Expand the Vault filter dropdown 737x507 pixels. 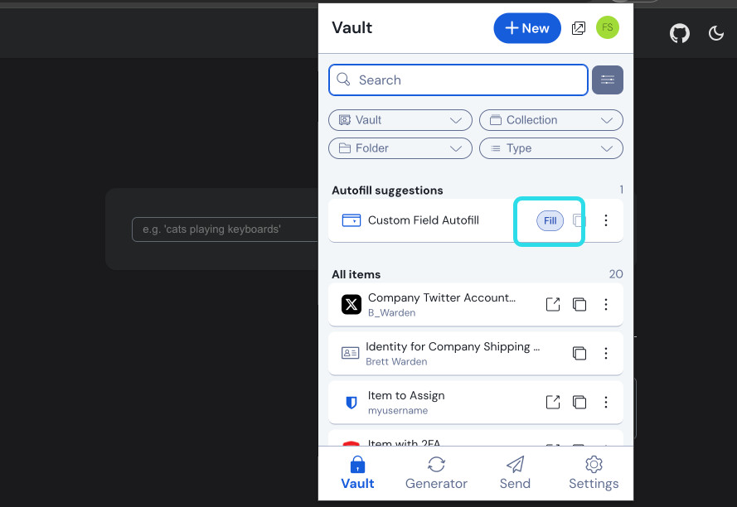[400, 120]
